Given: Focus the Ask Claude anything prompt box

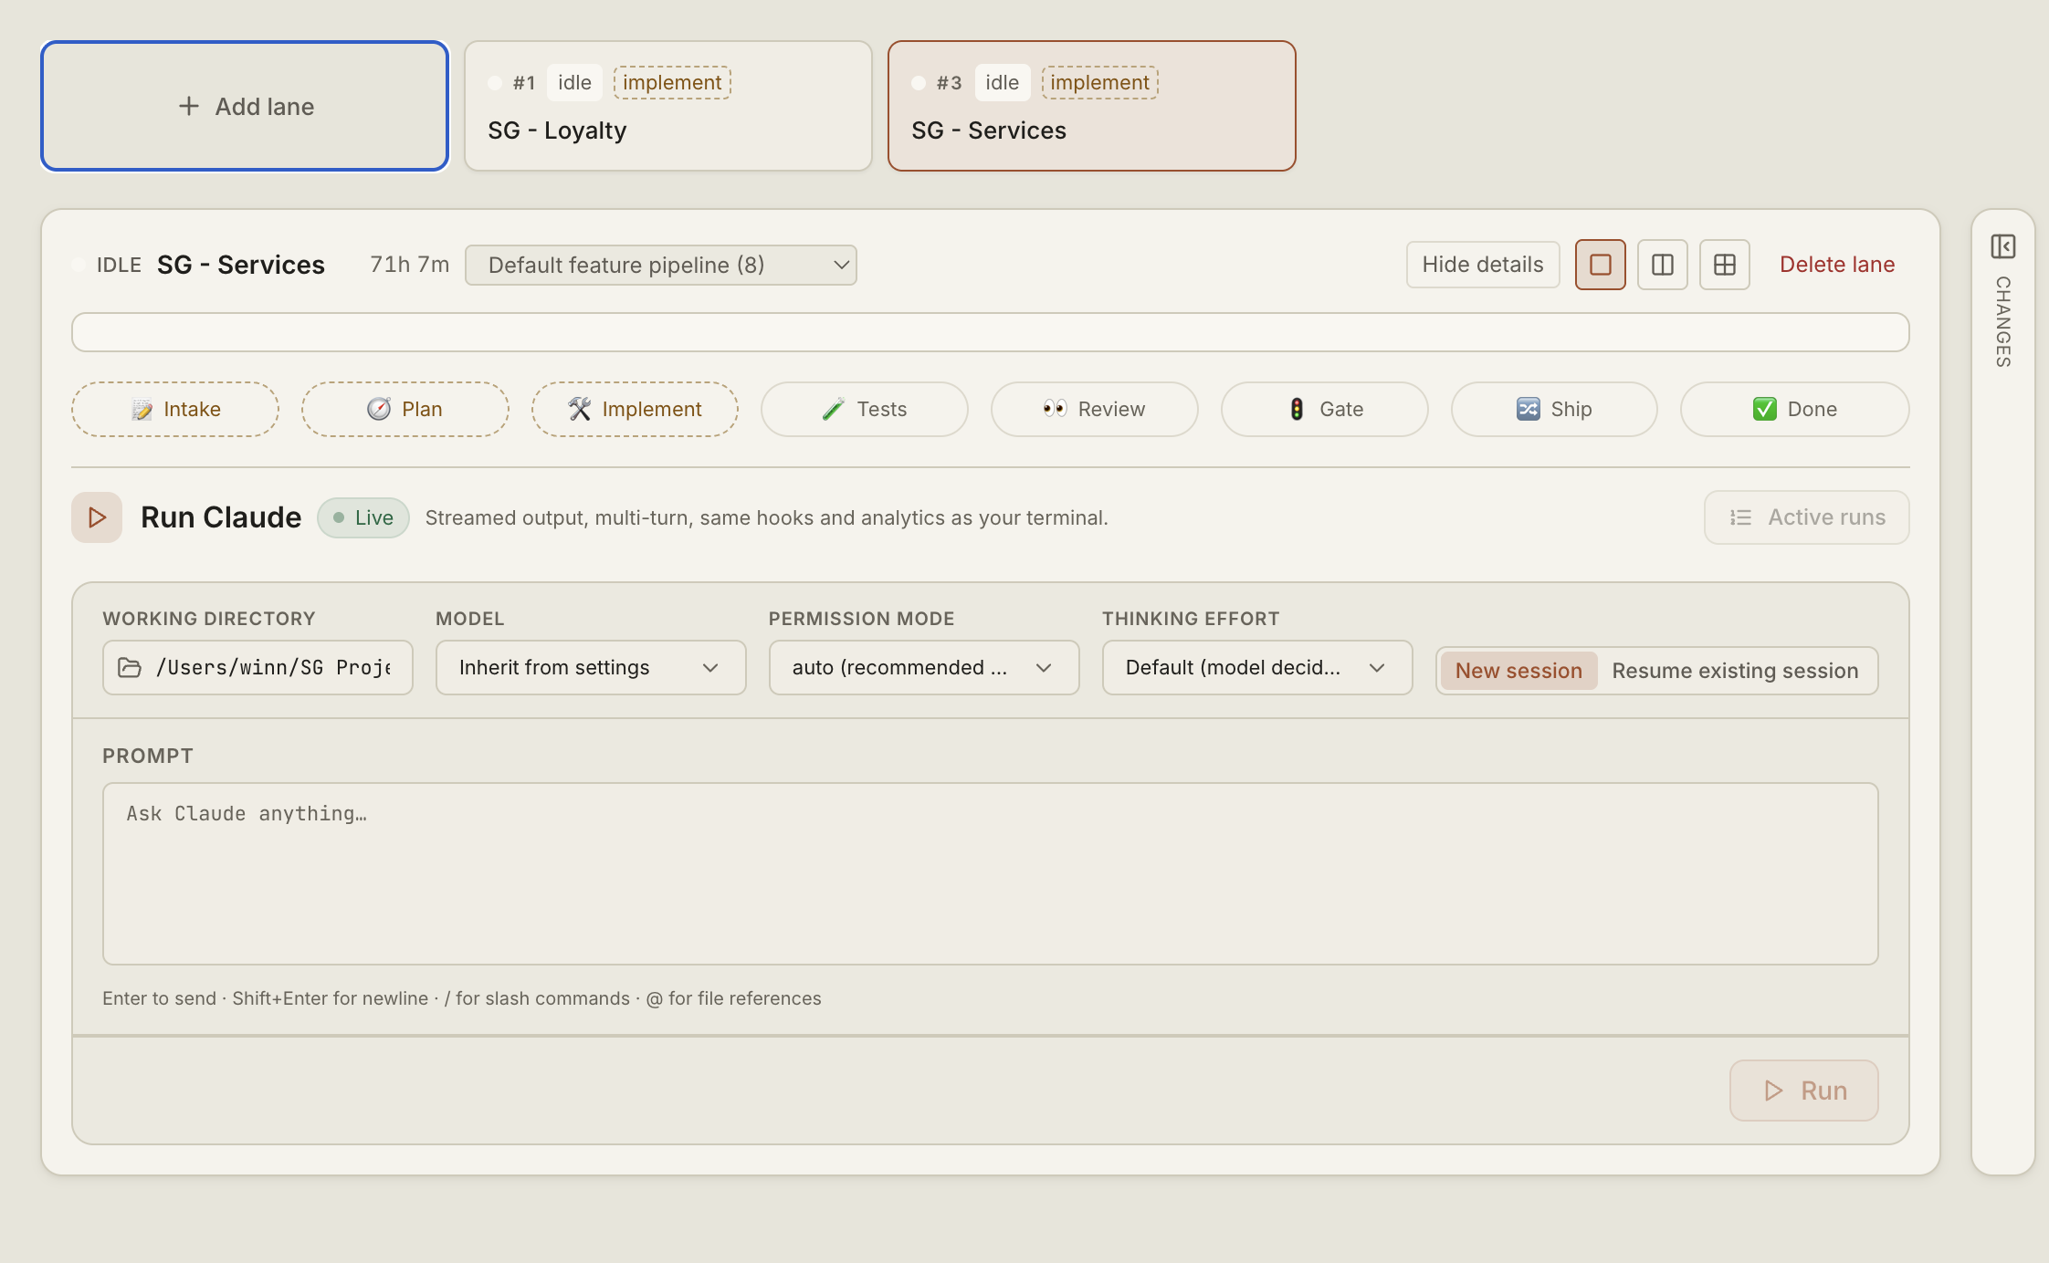Looking at the screenshot, I should point(991,873).
